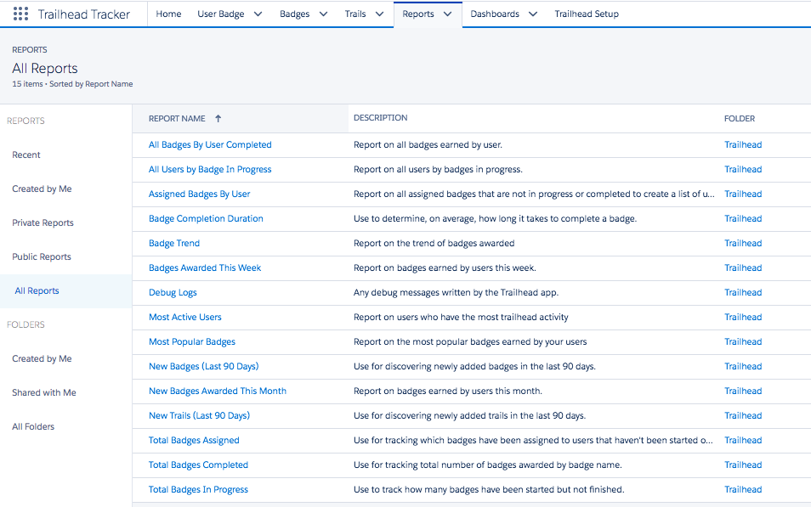811x507 pixels.
Task: Expand the Dashboards tab dropdown chevron
Action: pos(533,14)
